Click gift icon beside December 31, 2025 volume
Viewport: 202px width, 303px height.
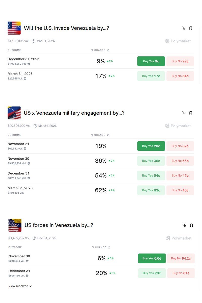point(29,64)
